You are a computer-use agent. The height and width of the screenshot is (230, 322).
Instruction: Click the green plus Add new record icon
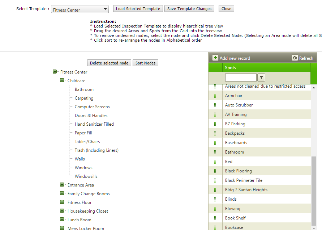pos(215,58)
